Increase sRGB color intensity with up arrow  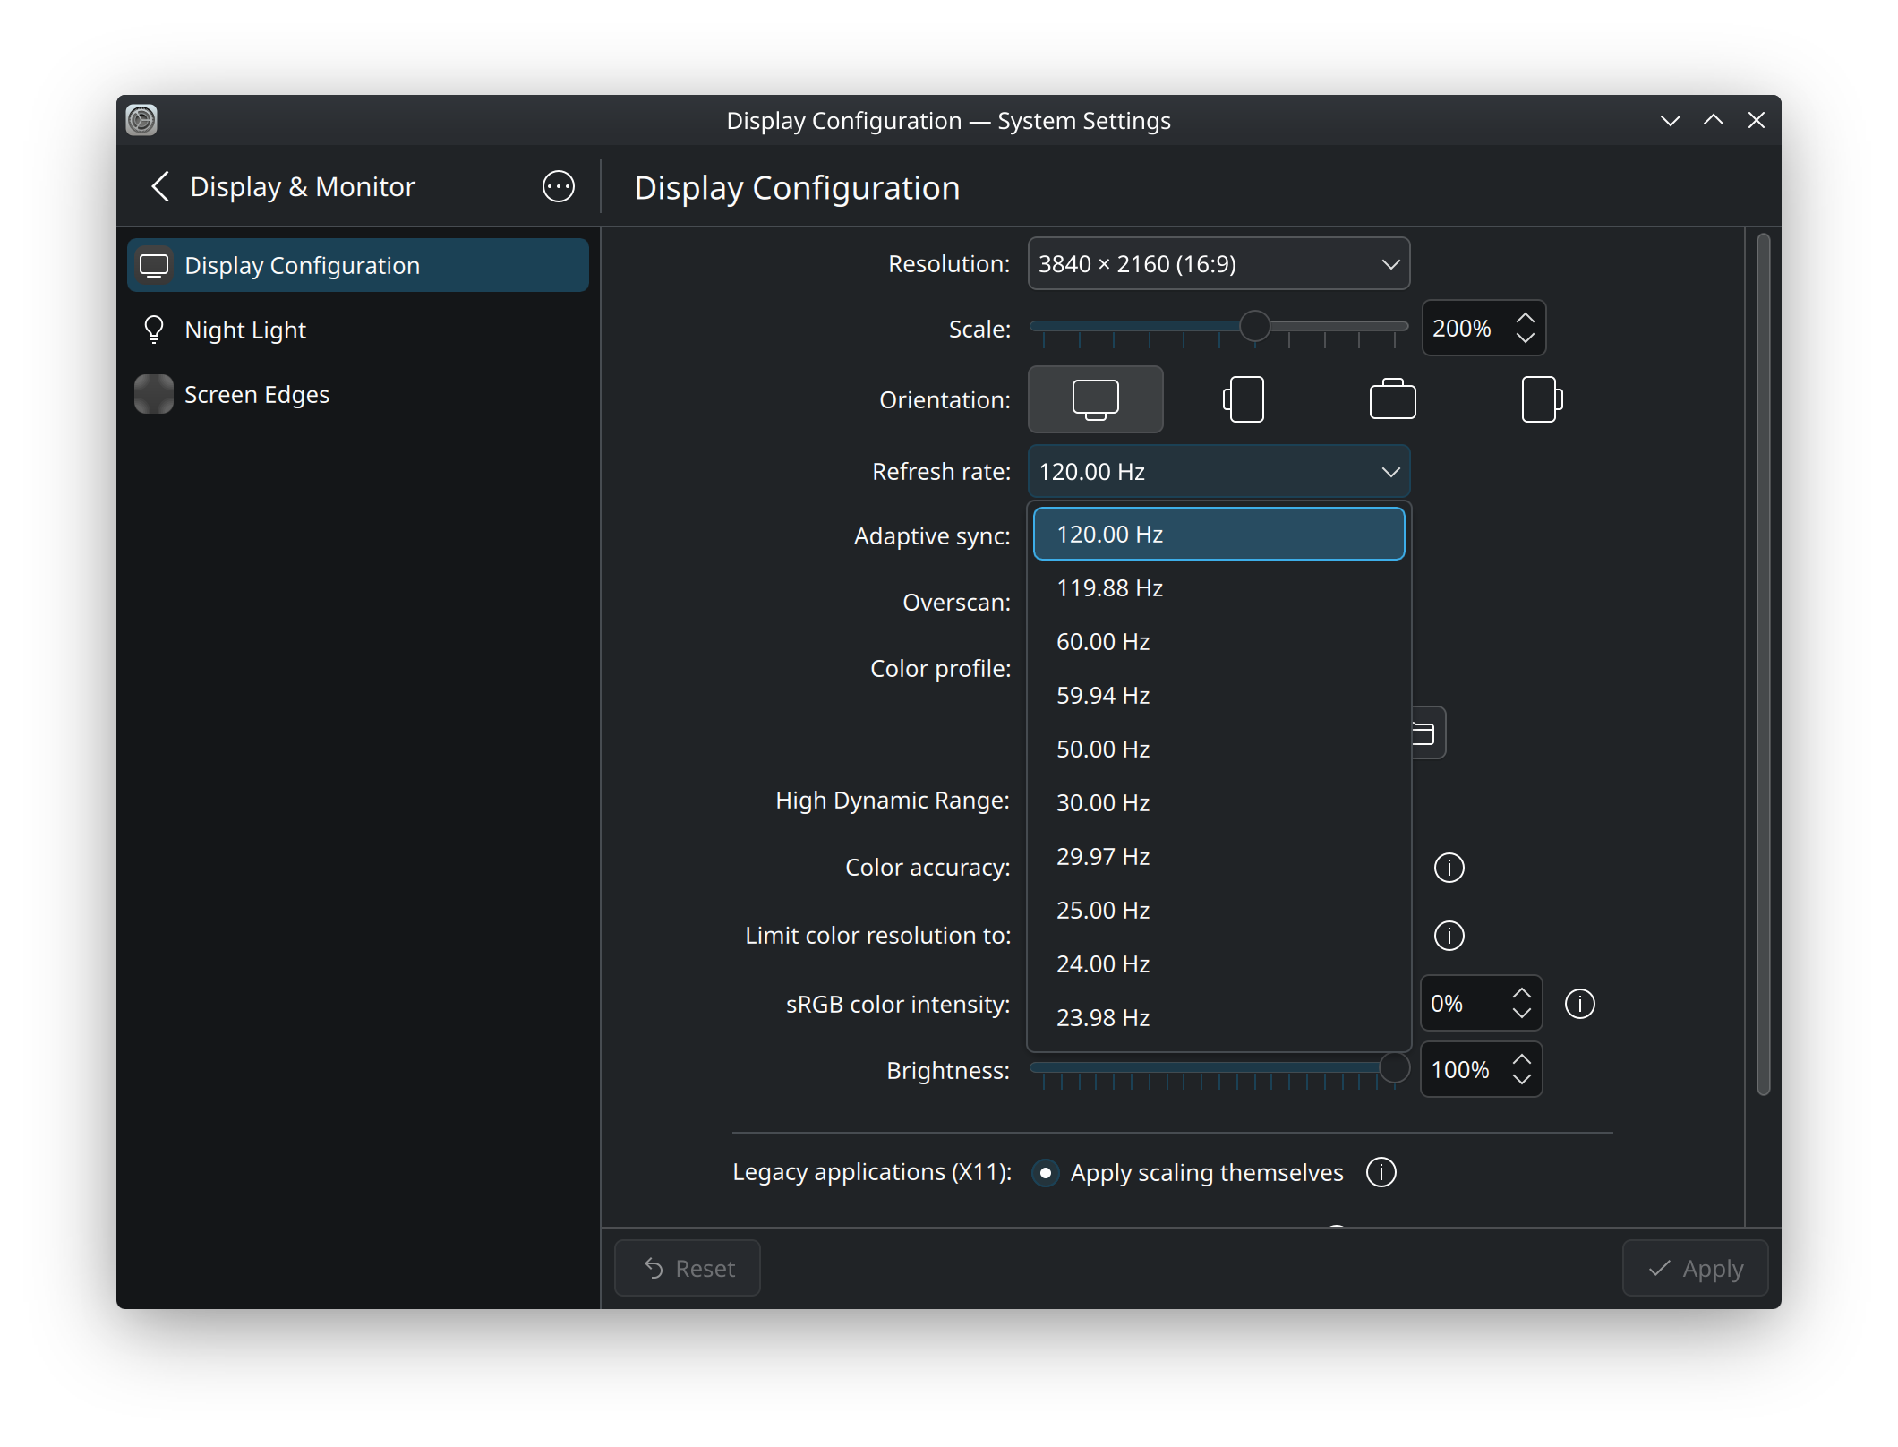click(x=1521, y=993)
